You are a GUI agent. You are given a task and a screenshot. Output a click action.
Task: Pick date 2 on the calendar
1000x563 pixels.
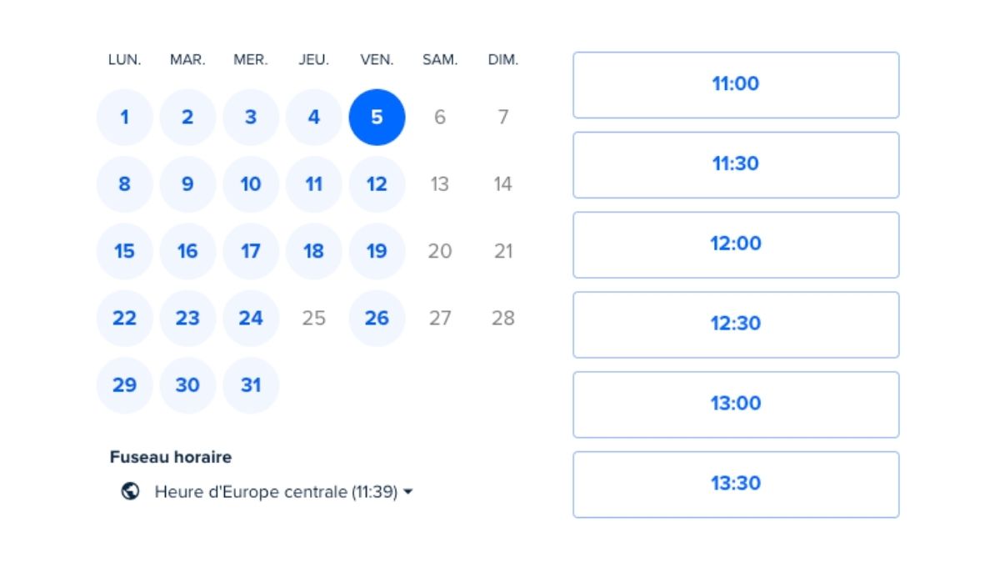[187, 118]
